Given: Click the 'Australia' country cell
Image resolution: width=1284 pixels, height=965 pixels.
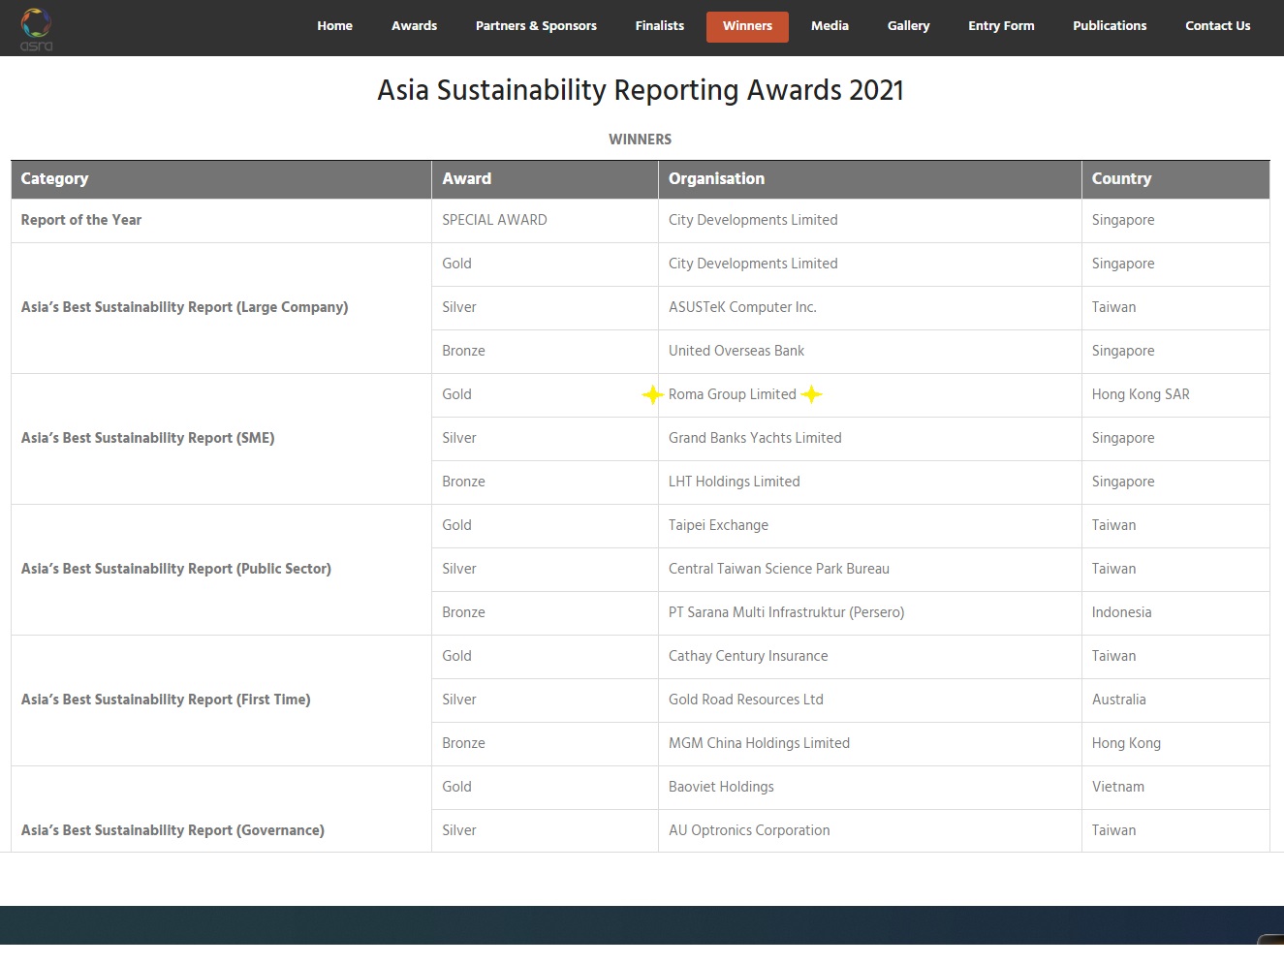Looking at the screenshot, I should (x=1175, y=700).
